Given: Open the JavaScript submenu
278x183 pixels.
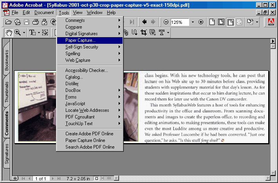Looking at the screenshot, I should [90, 104].
